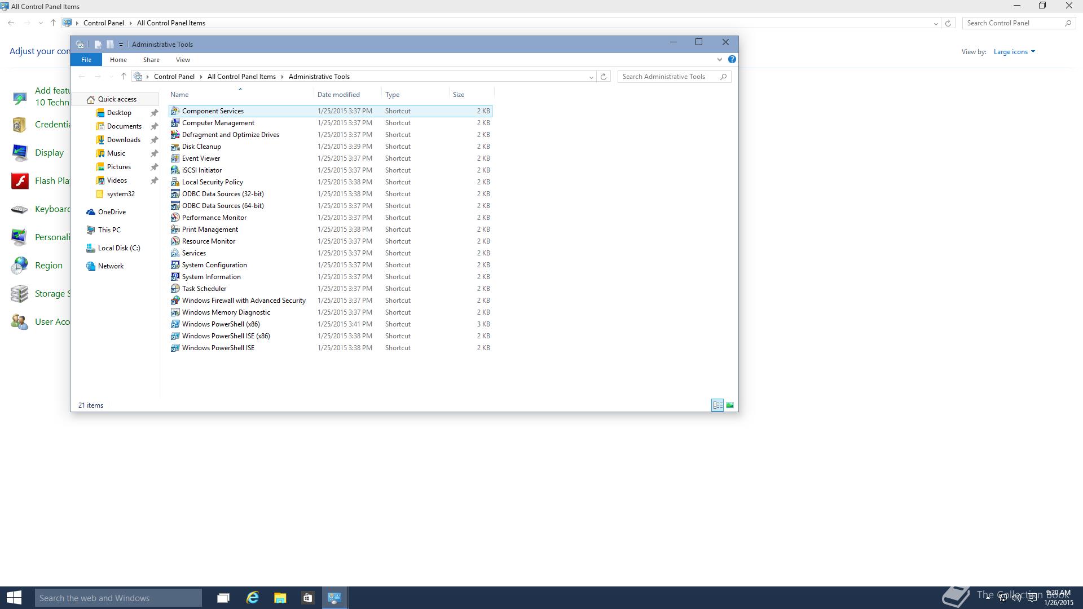Open the File ribbon tab

click(x=86, y=60)
